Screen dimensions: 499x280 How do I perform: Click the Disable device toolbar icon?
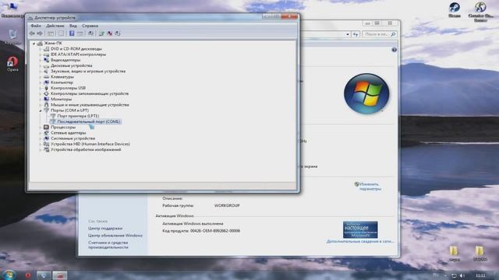tap(118, 33)
